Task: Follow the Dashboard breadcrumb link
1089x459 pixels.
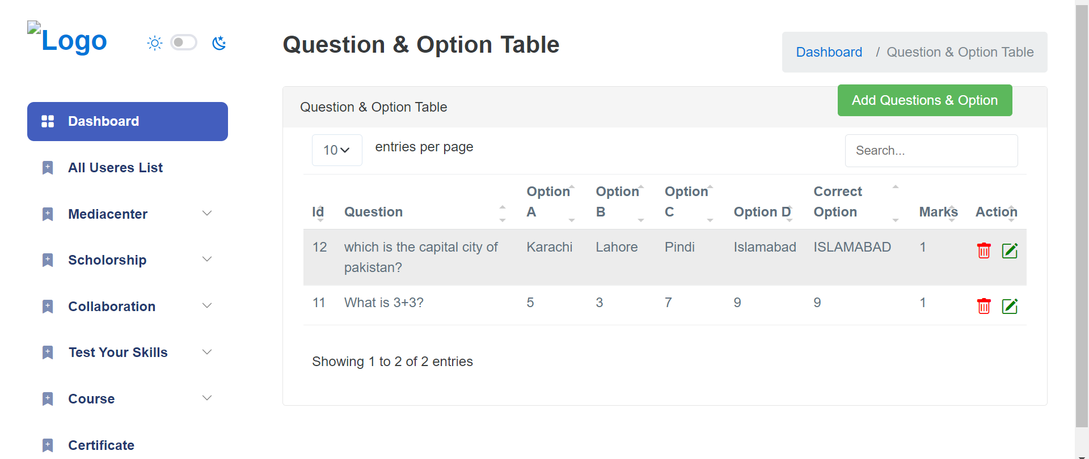Action: point(829,52)
